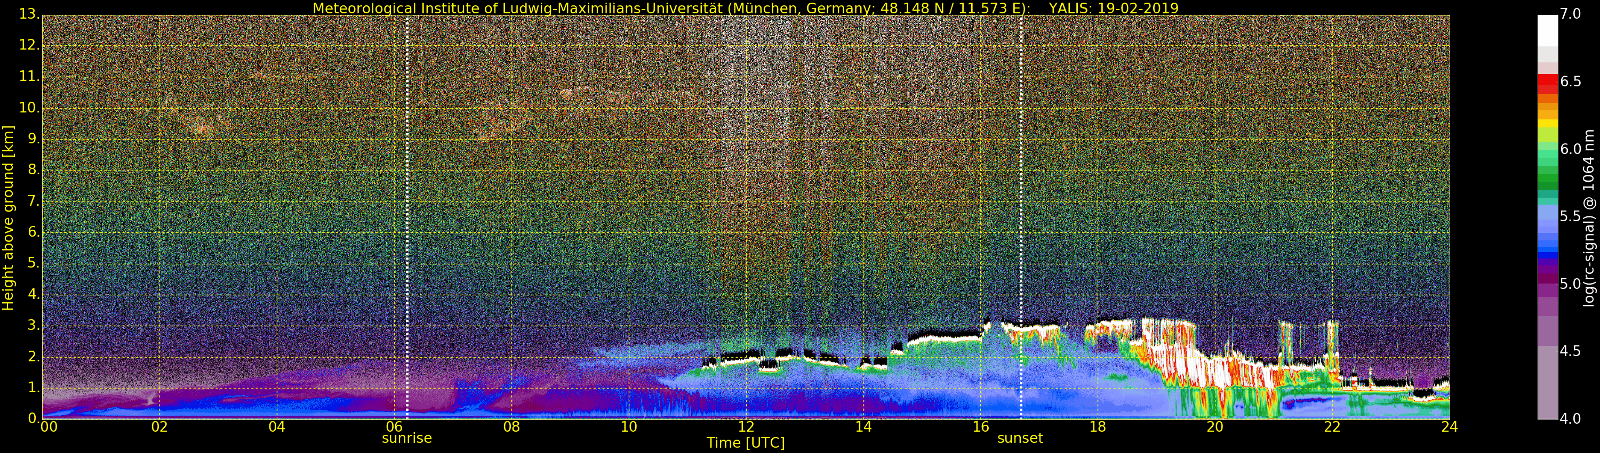Click the colorbar value label '5.0'
Image resolution: width=1600 pixels, height=453 pixels.
click(x=1571, y=284)
